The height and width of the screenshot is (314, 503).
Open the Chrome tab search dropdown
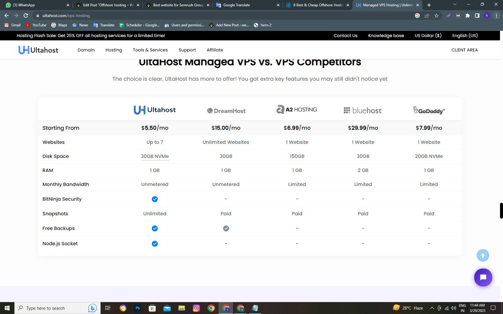point(454,4)
